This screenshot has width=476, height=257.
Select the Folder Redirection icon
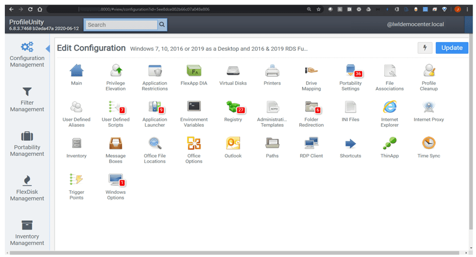(x=311, y=107)
